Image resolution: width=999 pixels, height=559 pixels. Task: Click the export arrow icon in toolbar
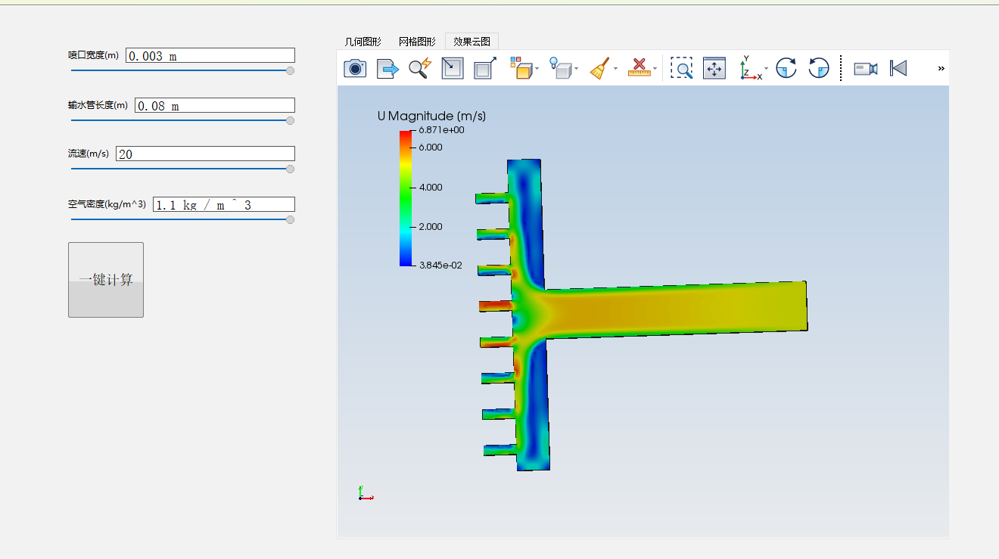tap(388, 68)
